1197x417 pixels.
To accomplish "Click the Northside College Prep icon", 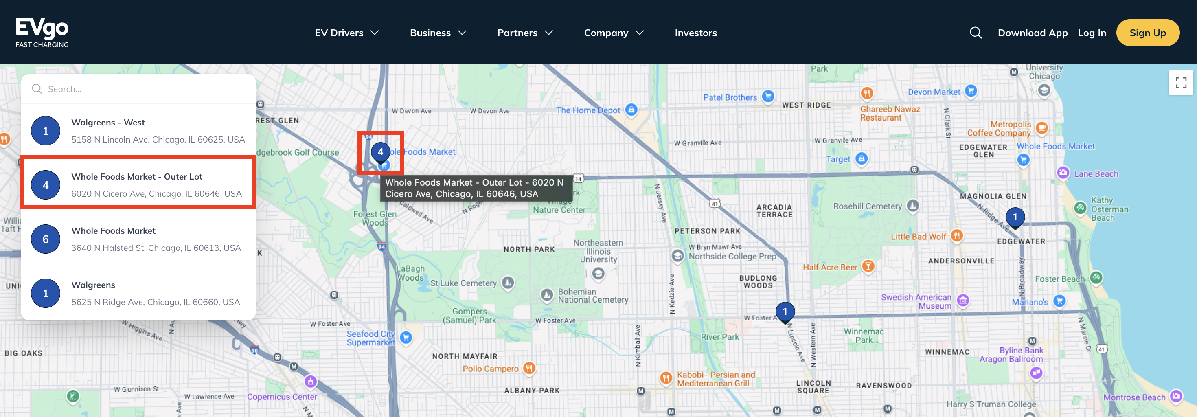I will click(677, 255).
